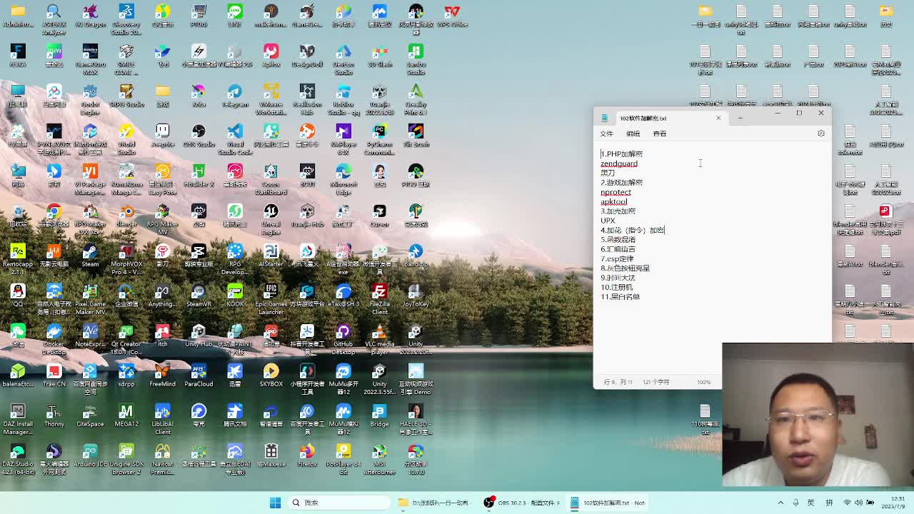Select the KOOK desktop icon
The height and width of the screenshot is (514, 914).
235,296
